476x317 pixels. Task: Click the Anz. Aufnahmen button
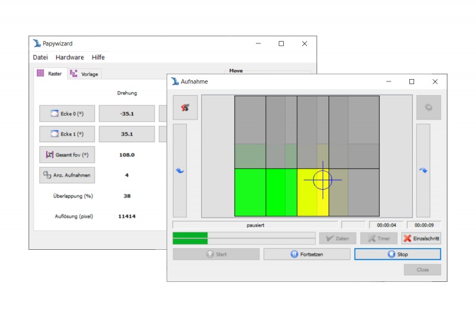click(67, 175)
